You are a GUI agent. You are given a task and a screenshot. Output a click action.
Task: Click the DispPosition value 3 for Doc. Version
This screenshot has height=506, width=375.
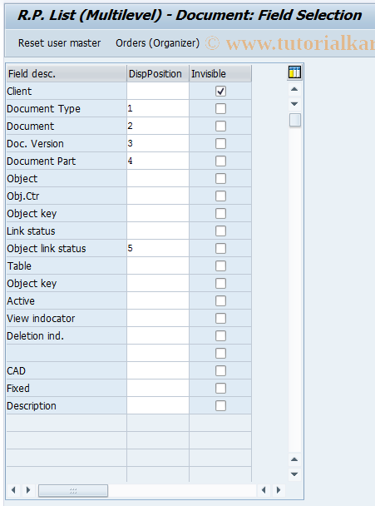pos(158,144)
